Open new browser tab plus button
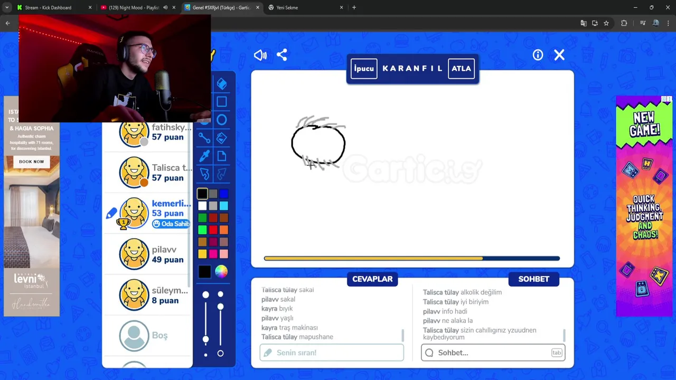The width and height of the screenshot is (676, 380). 354,7
